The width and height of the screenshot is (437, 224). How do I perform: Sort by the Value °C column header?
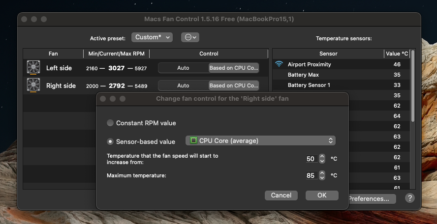pyautogui.click(x=397, y=54)
